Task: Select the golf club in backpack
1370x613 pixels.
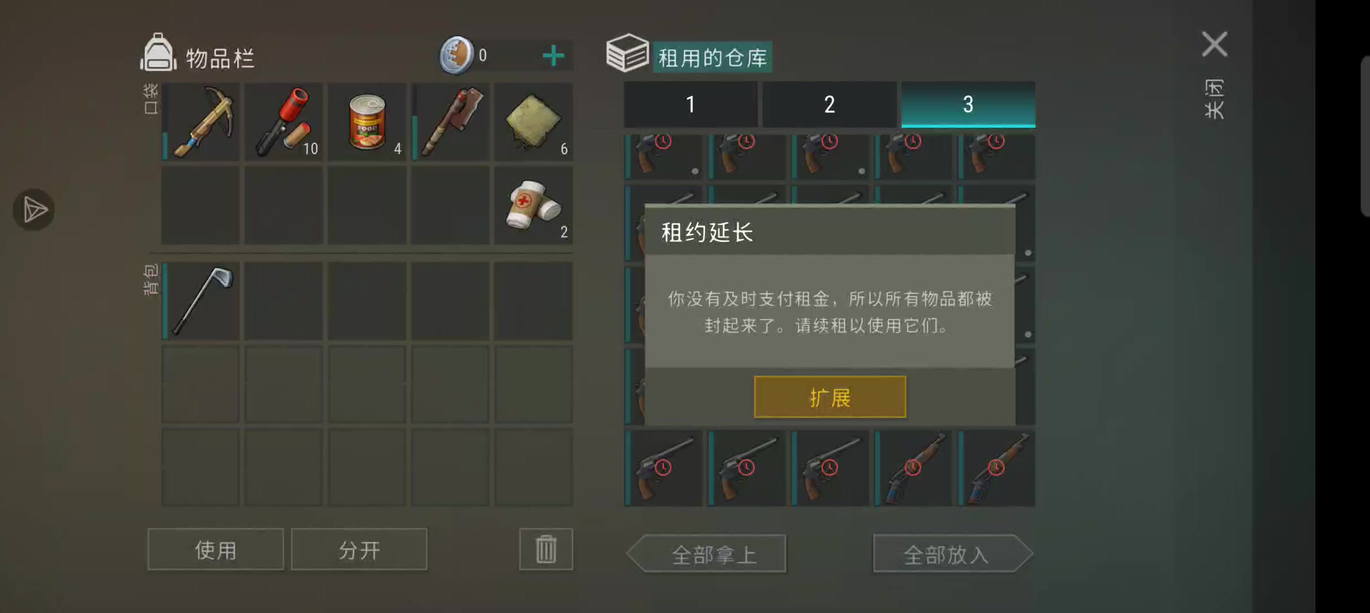Action: [x=201, y=301]
